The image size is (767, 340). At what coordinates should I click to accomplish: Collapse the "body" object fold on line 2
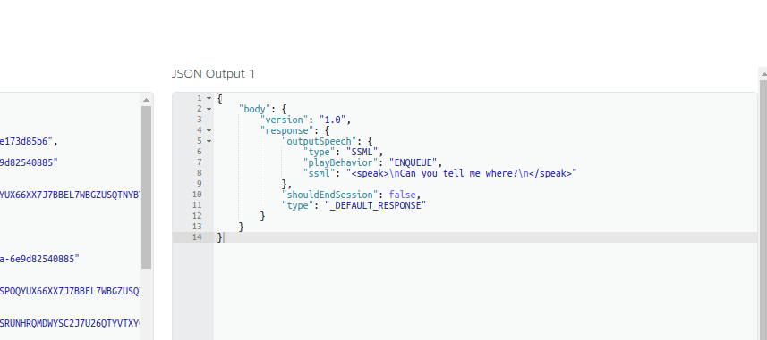209,109
